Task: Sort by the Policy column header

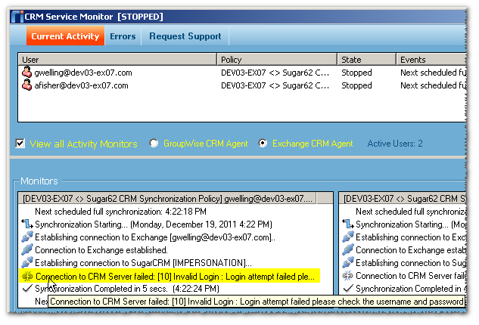Action: coord(277,60)
